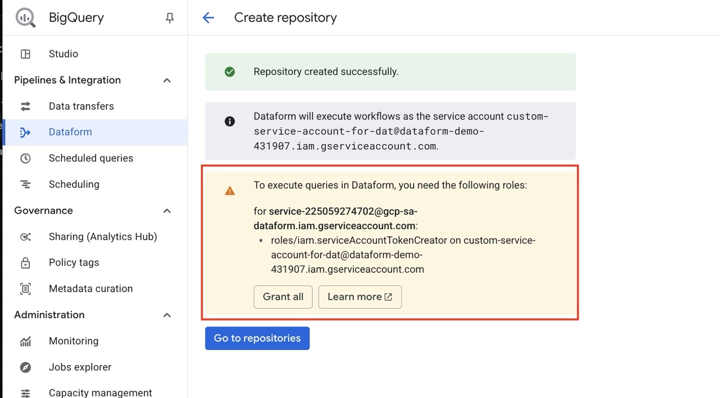720x398 pixels.
Task: Pin the navigation menu with pin icon
Action: (169, 18)
